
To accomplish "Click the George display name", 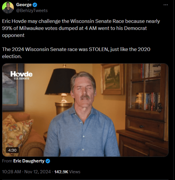I will pos(24,5).
